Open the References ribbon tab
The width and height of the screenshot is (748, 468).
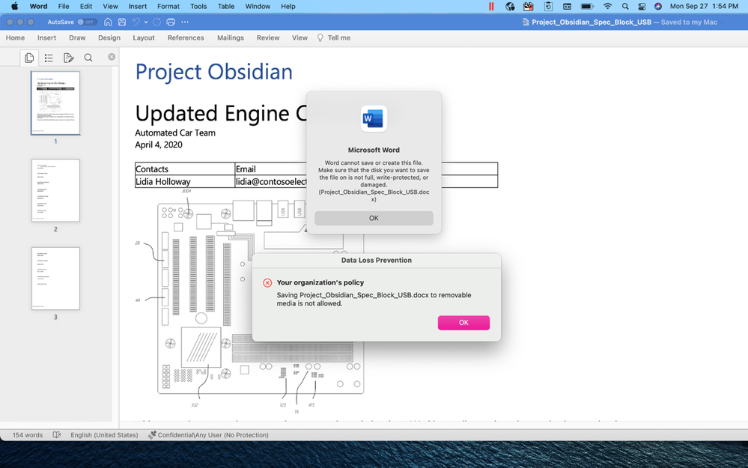point(186,37)
